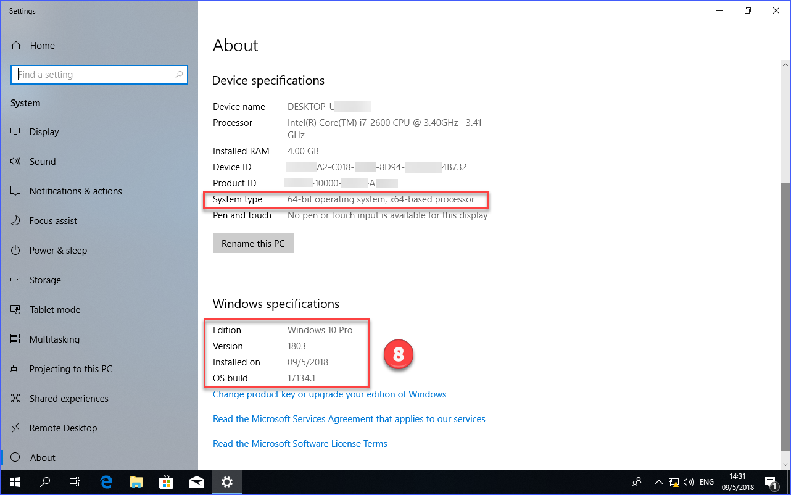Click the OS build value 17134.1
791x495 pixels.
tap(302, 378)
